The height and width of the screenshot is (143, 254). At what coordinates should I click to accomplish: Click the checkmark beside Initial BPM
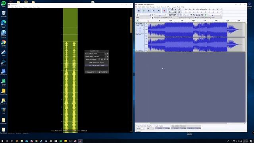pyautogui.click(x=108, y=56)
